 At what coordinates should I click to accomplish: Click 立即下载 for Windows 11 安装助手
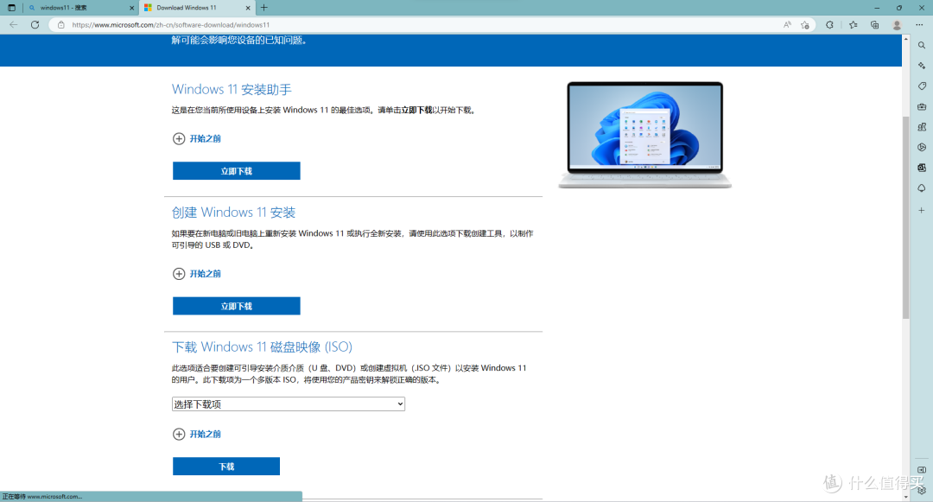pos(236,171)
